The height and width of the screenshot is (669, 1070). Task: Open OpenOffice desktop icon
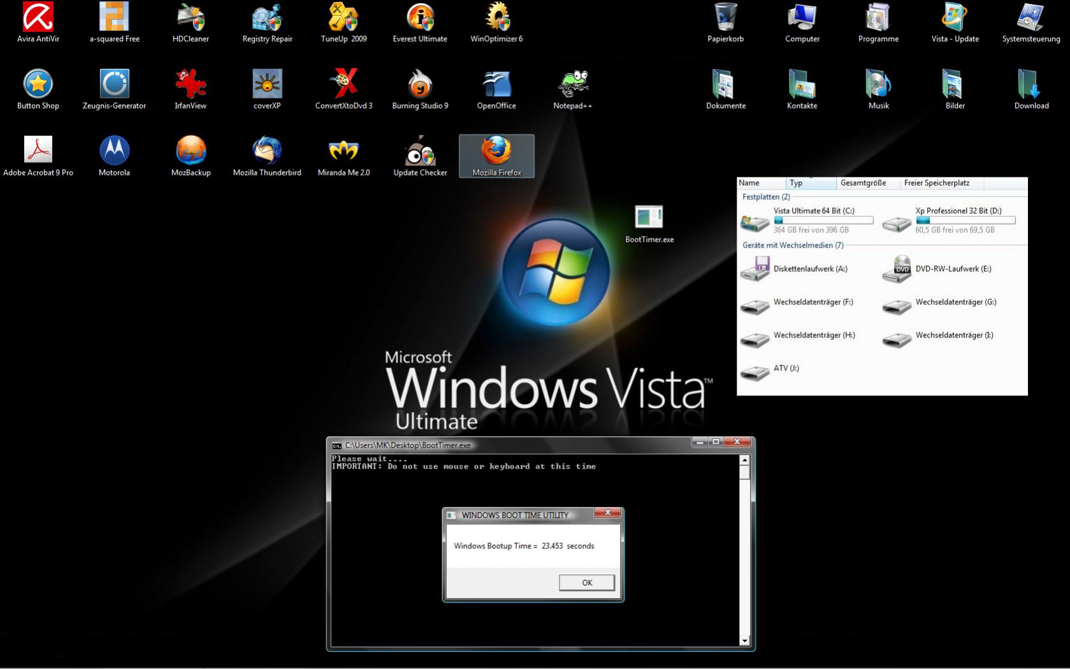496,89
